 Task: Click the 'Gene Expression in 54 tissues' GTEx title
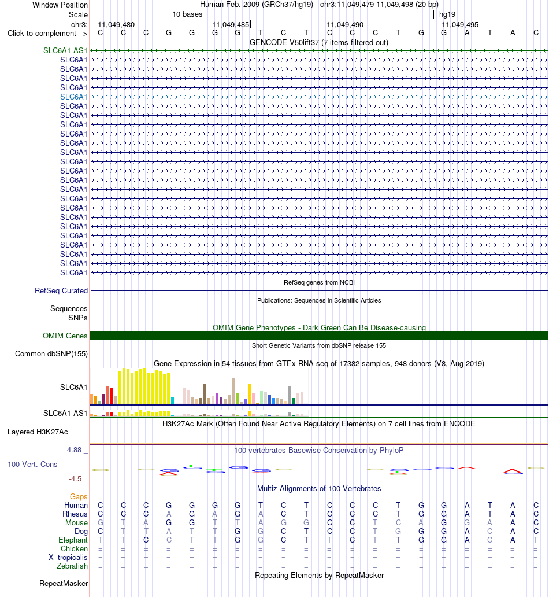(x=319, y=364)
